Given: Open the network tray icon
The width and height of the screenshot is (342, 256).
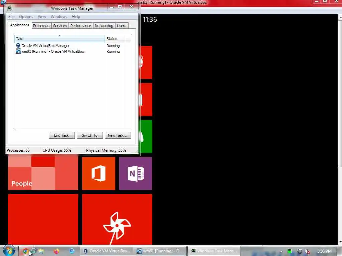Looking at the screenshot, I should tap(300, 251).
